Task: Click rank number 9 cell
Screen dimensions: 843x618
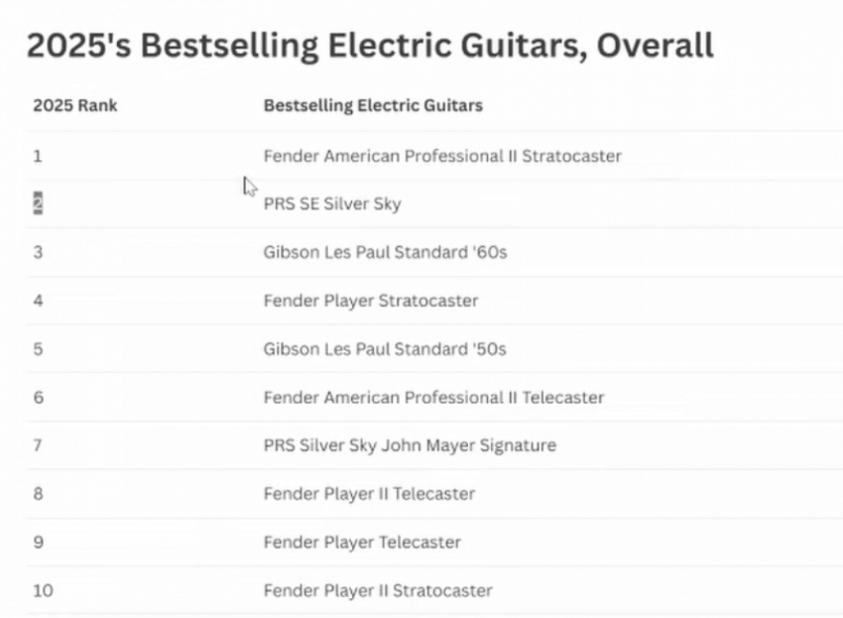Action: coord(38,543)
